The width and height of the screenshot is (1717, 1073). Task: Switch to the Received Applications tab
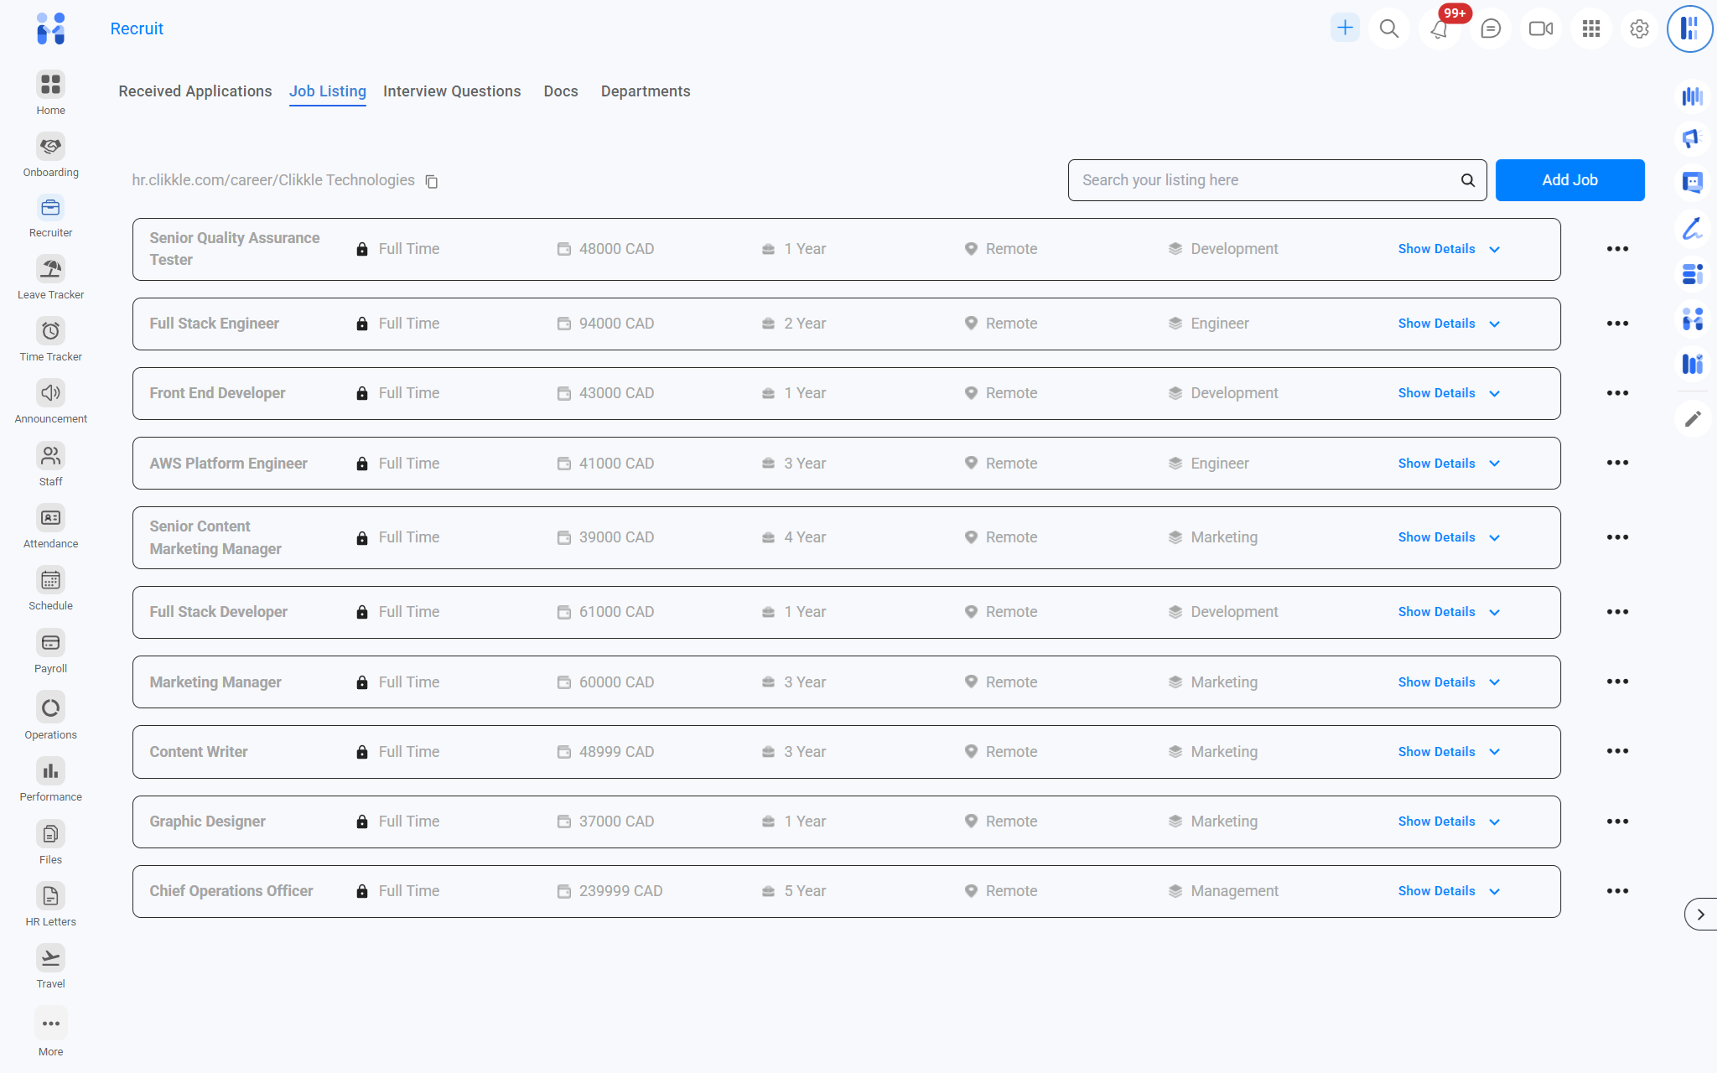195,91
